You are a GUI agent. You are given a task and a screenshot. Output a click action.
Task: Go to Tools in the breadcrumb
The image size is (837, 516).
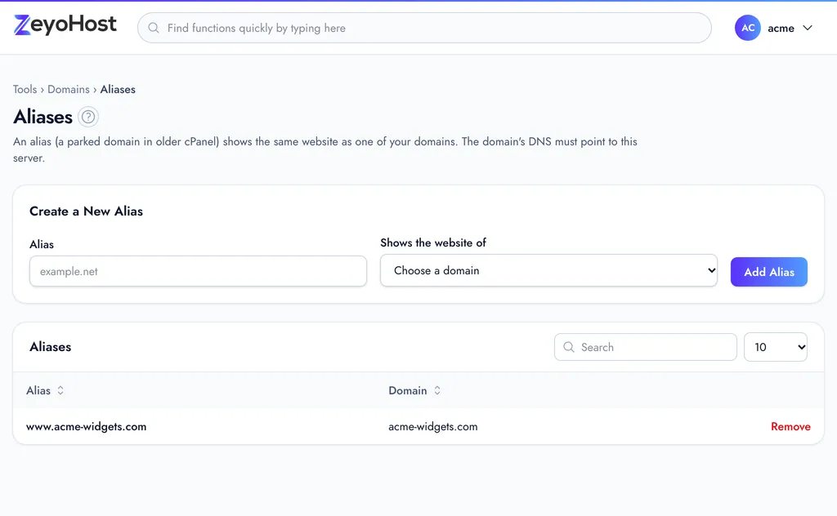[x=25, y=89]
